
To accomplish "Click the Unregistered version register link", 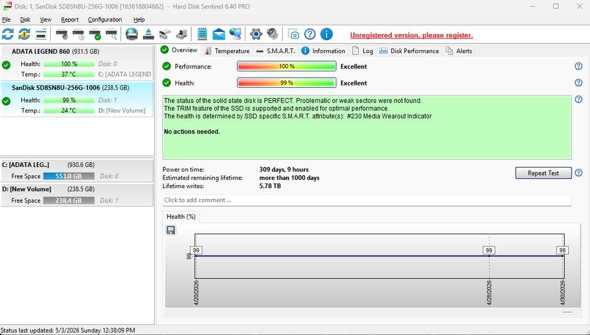I will 411,35.
